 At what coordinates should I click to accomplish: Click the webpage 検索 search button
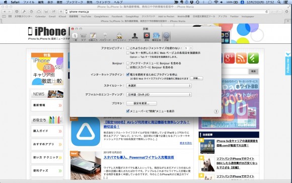click(253, 71)
